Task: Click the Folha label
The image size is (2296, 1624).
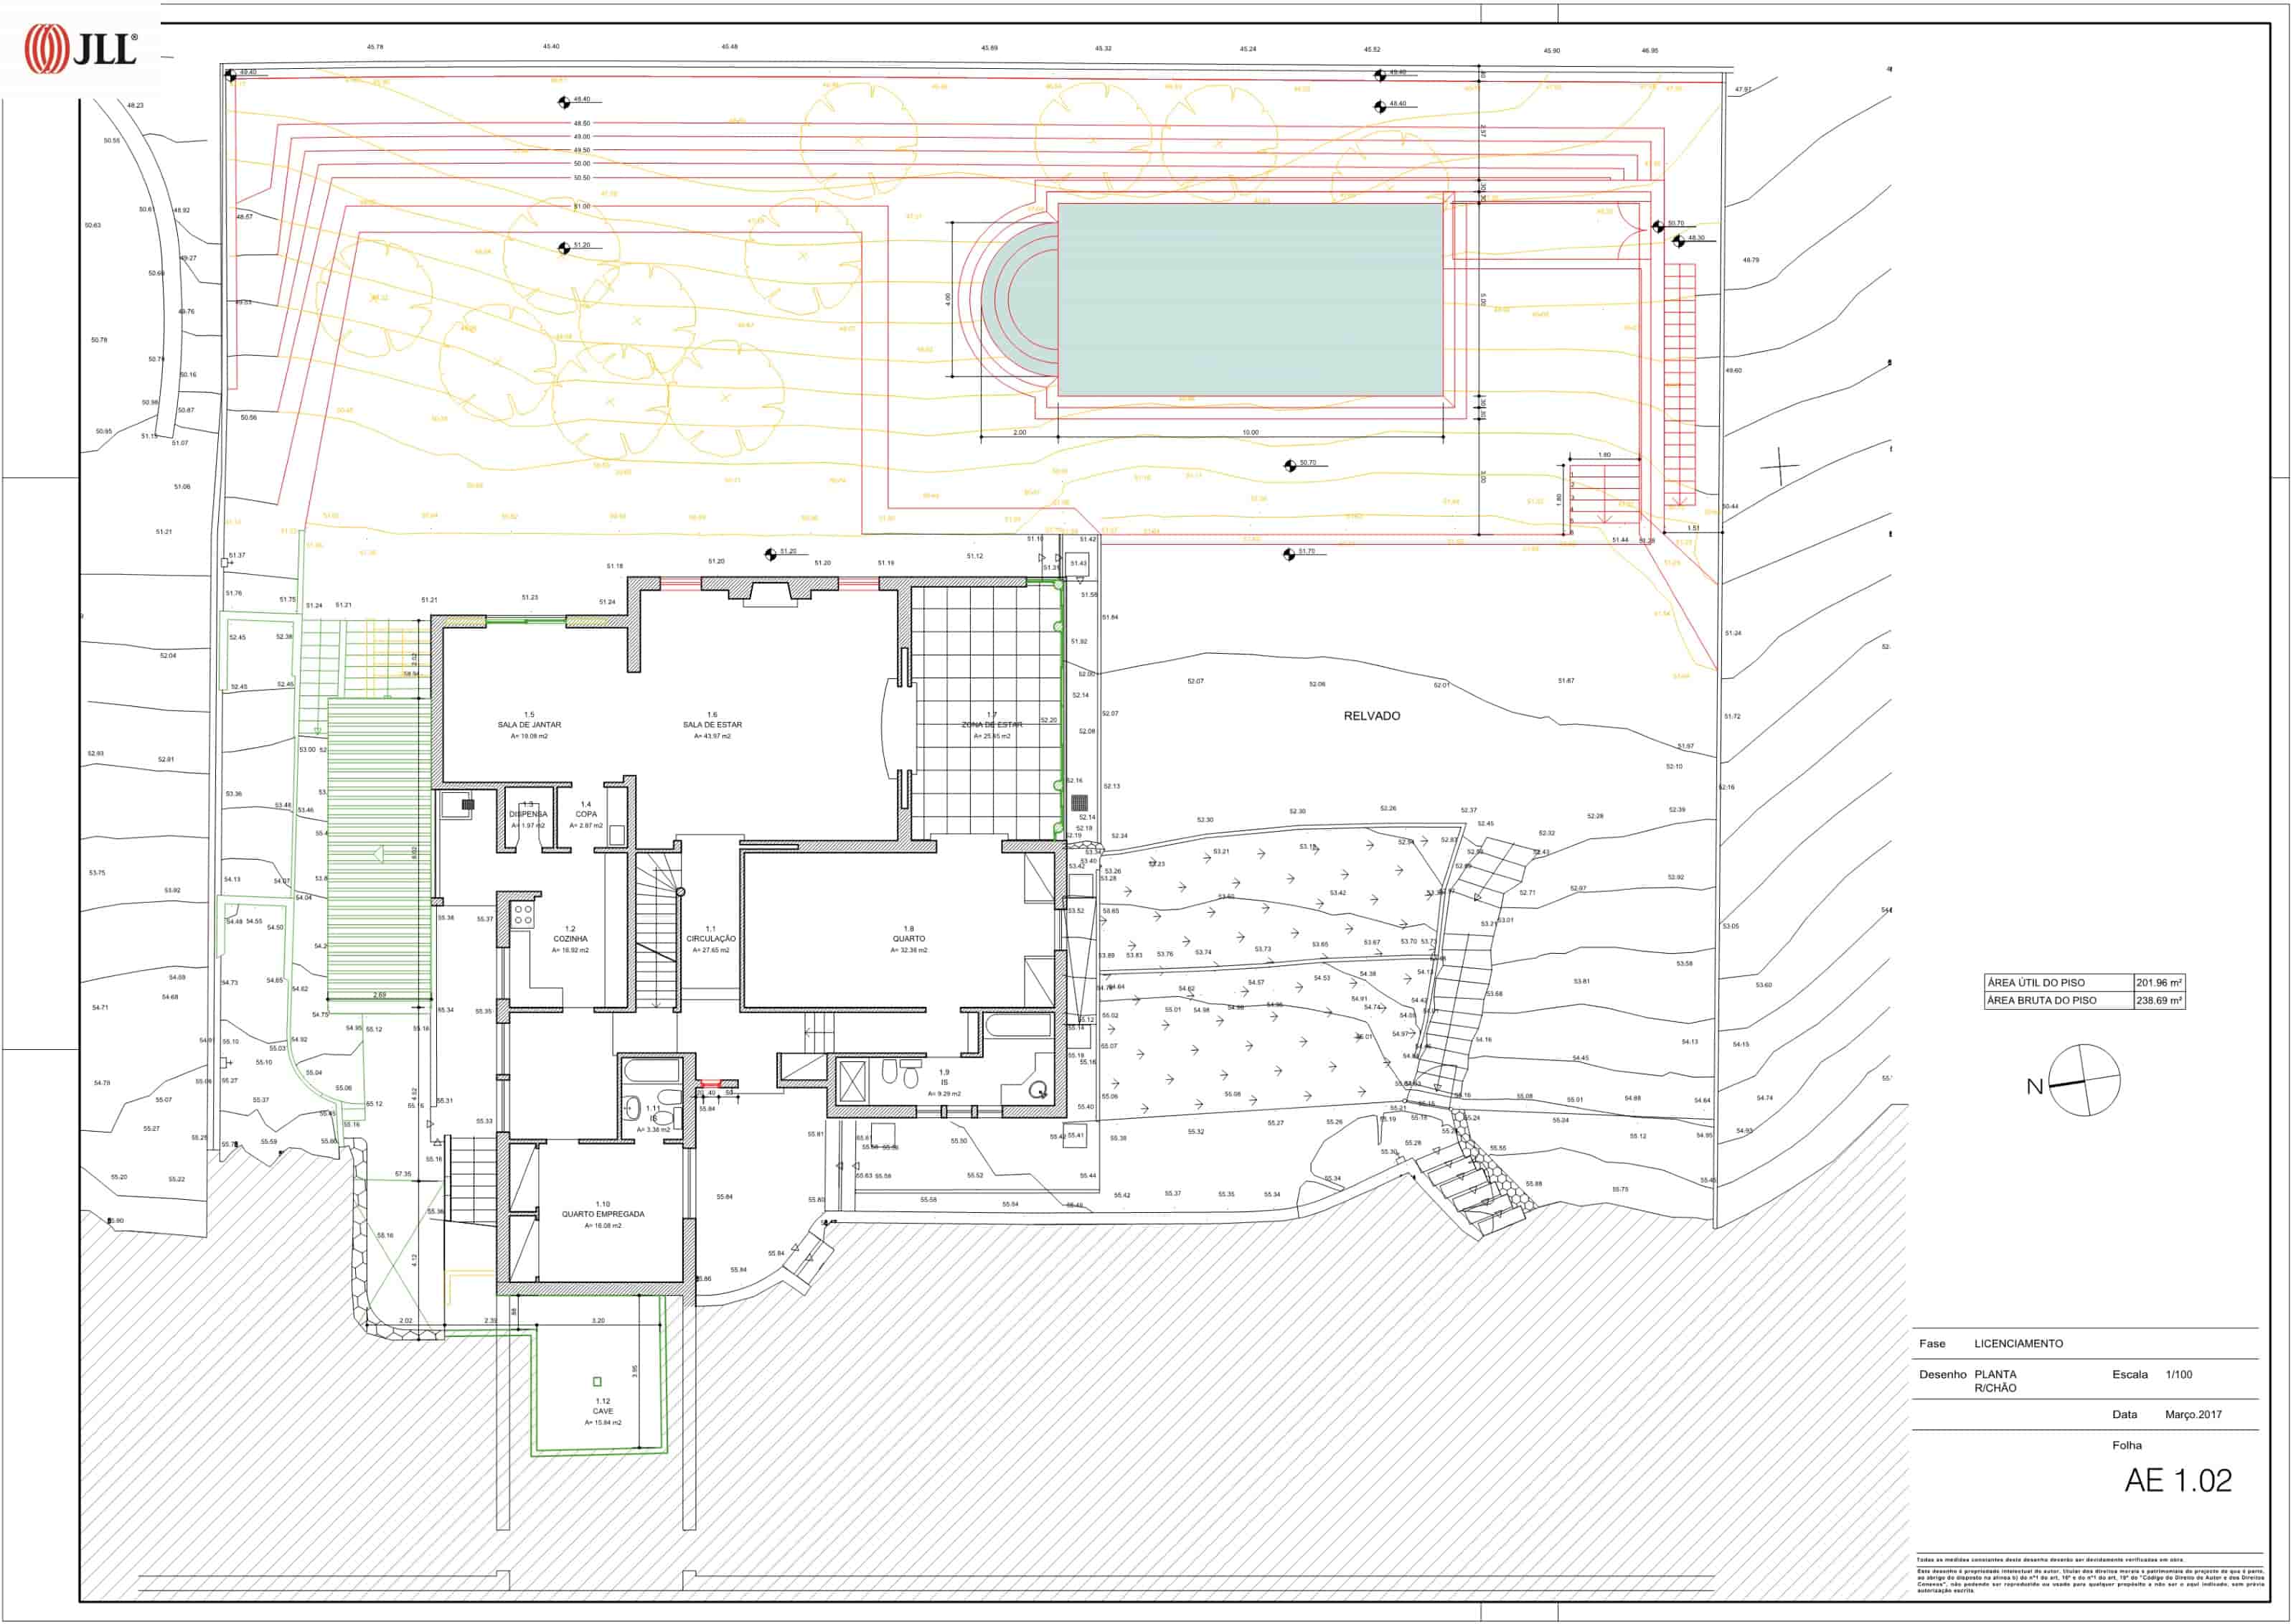Action: click(x=2127, y=1445)
